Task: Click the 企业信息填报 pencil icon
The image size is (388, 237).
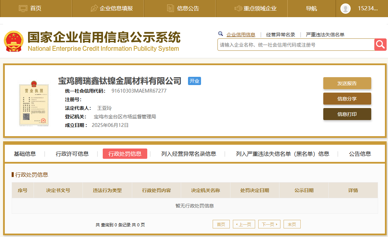Action: [94, 9]
